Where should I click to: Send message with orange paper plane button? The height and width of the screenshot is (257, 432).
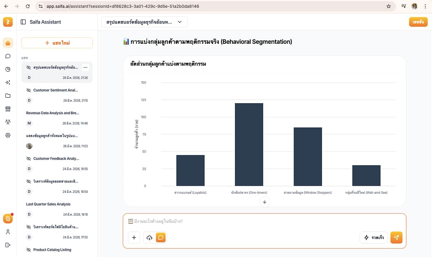[x=396, y=238]
